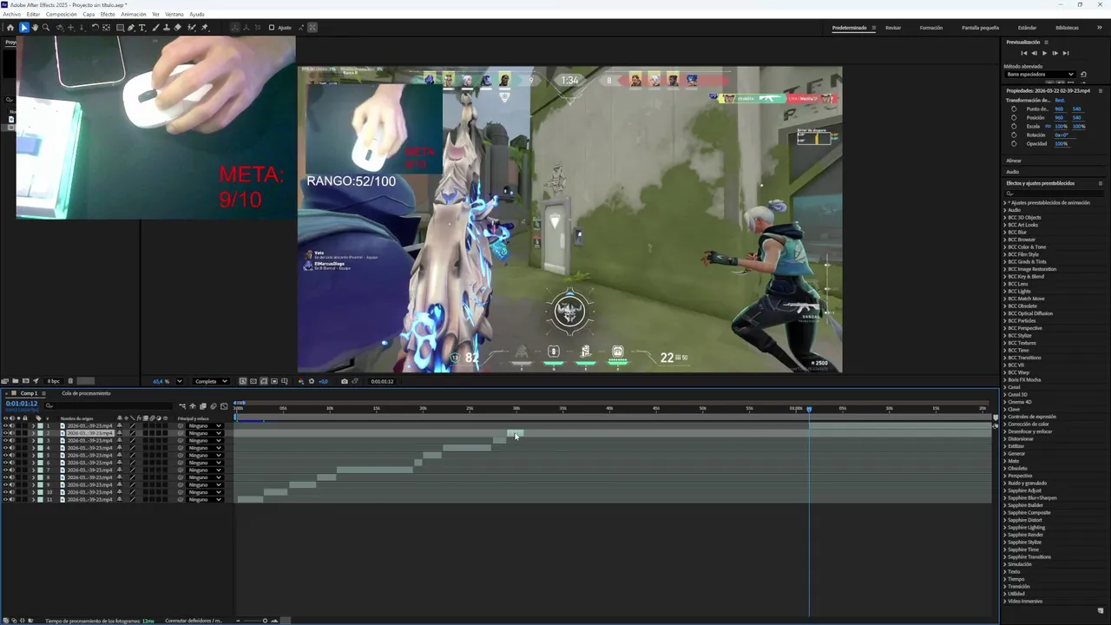Click the snapshot camera icon below viewer

[x=345, y=381]
